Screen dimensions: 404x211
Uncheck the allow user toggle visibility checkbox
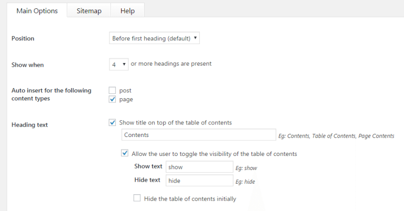pyautogui.click(x=125, y=153)
